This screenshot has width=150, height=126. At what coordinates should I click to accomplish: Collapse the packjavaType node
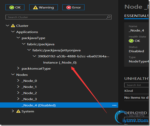[18, 38]
